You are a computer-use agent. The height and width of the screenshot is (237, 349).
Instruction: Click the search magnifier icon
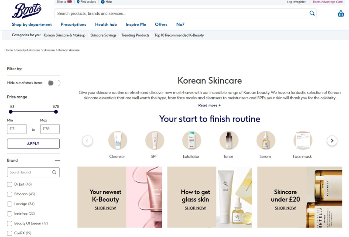(x=312, y=14)
